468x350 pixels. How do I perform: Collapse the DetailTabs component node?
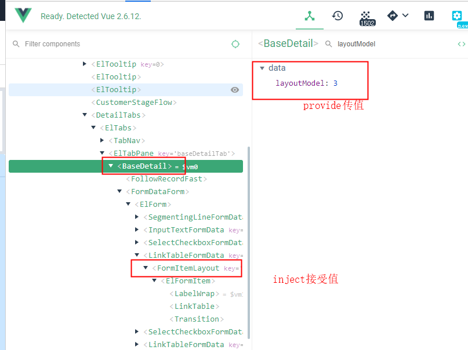[85, 115]
